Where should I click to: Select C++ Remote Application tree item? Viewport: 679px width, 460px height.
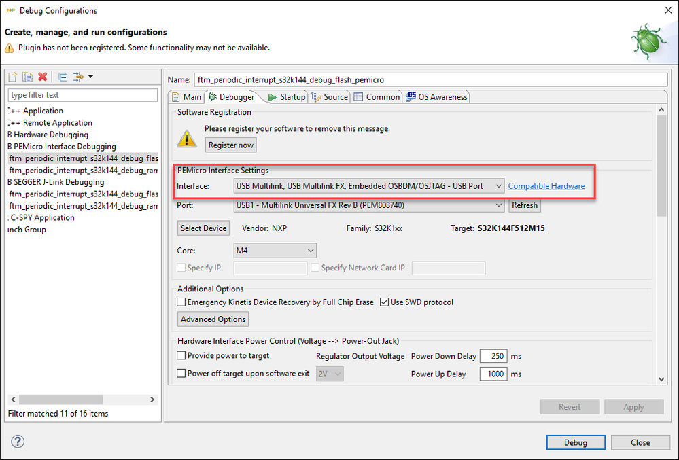point(50,123)
